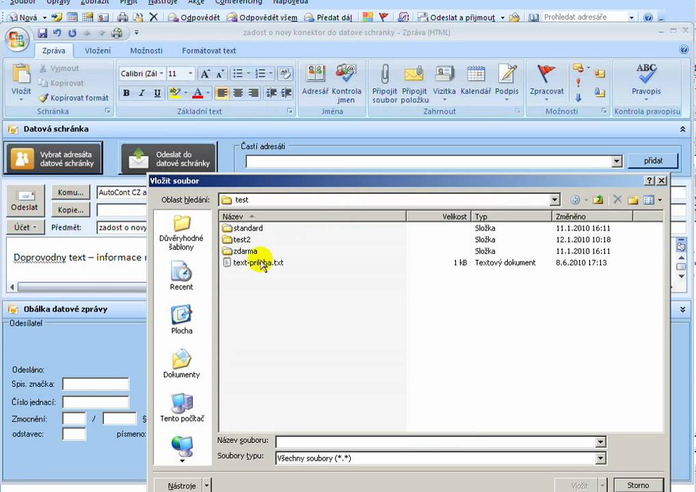Viewport: 696px width, 492px height.
Task: Sort by Název column header
Action: tap(313, 217)
